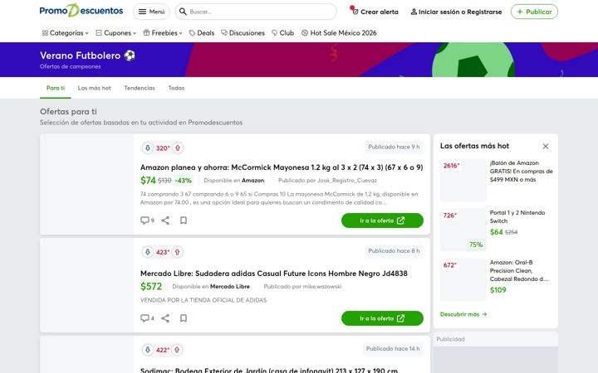This screenshot has width=598, height=373.
Task: Open comments on the McCormick Mayonesa deal
Action: pyautogui.click(x=147, y=220)
